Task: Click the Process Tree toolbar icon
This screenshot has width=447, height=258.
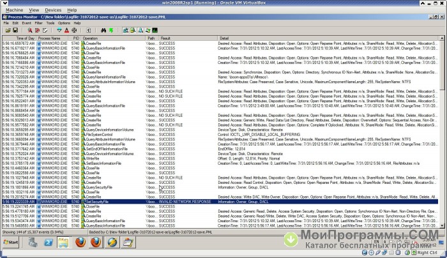Action: 89,30
